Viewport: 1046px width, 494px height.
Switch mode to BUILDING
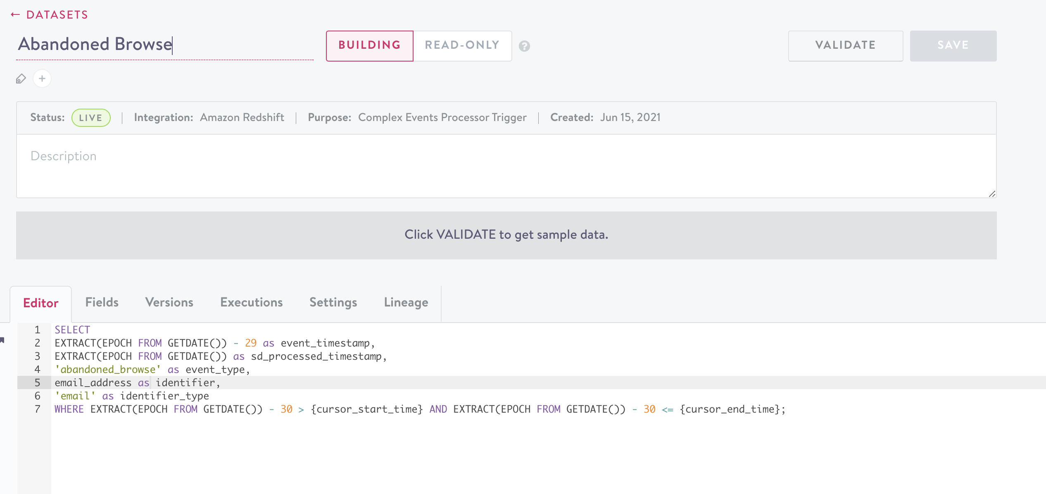point(369,45)
